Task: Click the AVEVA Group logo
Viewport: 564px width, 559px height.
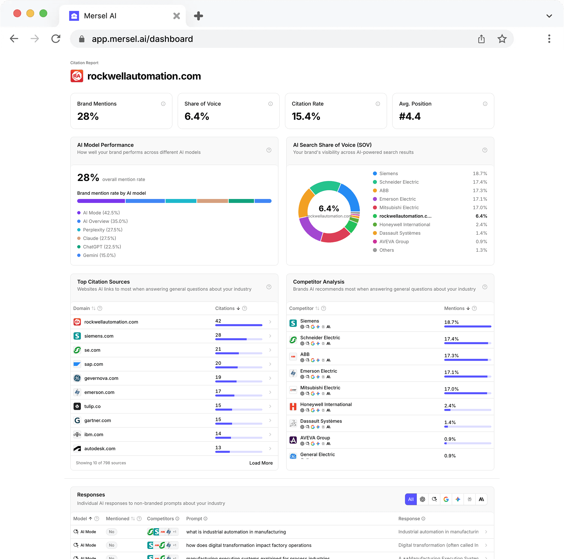Action: [x=293, y=440]
